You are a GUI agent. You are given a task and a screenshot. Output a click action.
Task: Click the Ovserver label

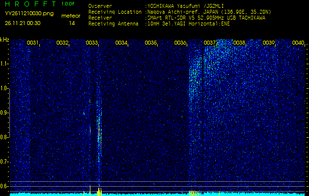pyautogui.click(x=100, y=6)
